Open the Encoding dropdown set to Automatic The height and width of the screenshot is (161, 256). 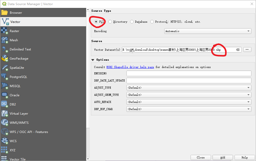point(207,31)
